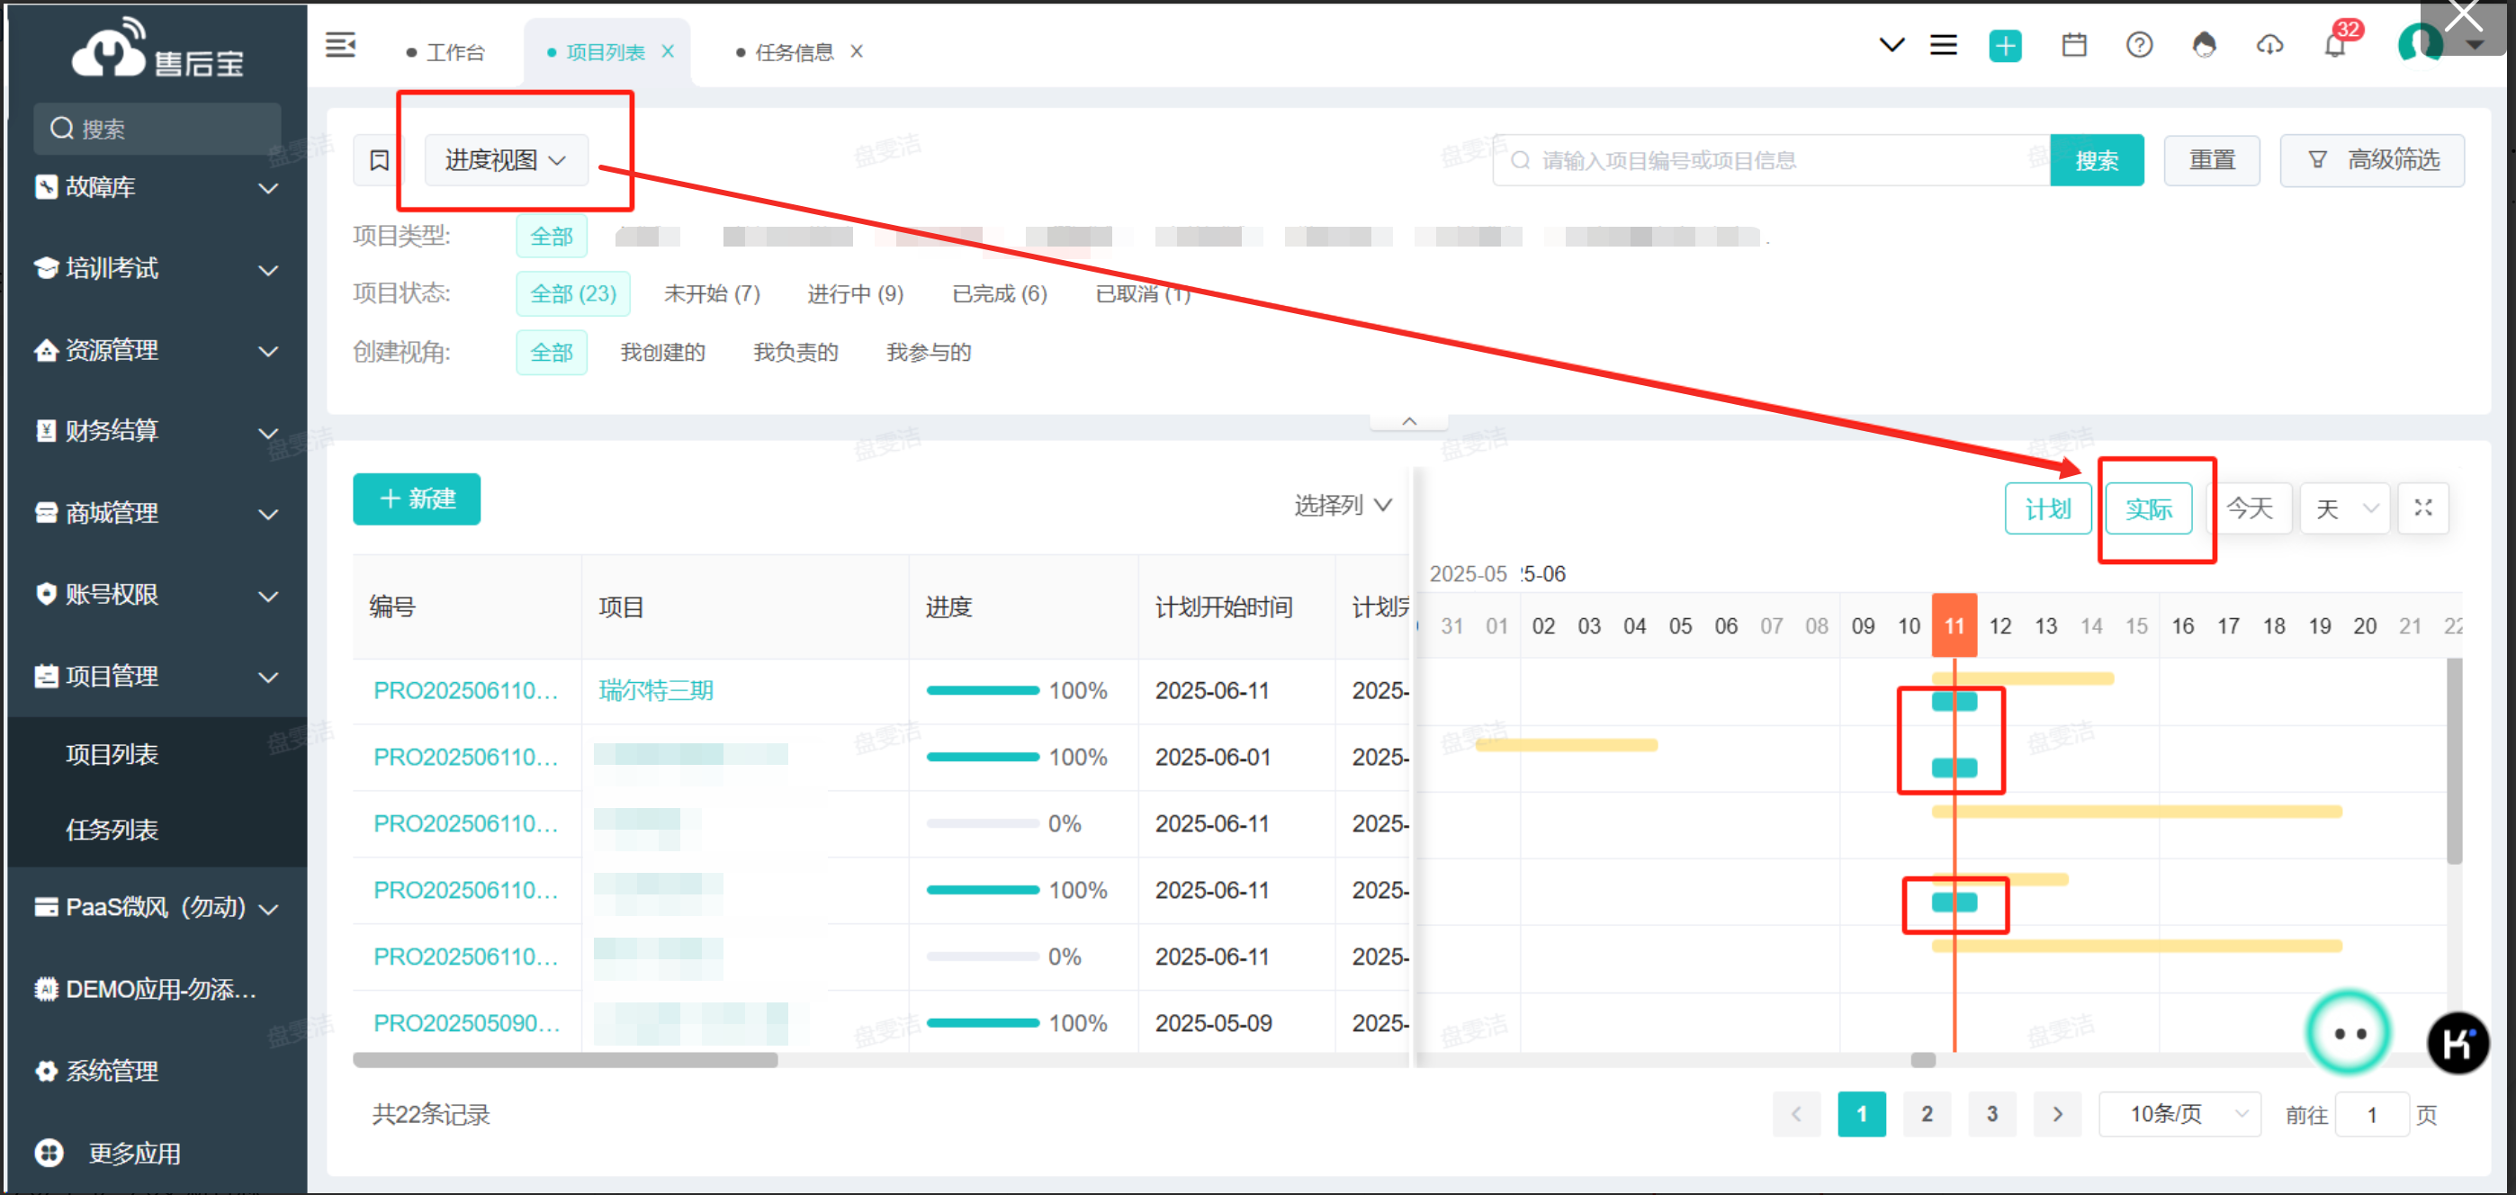Toggle fullscreen on the Gantt chart

click(x=2422, y=508)
